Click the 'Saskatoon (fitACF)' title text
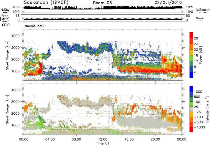 tap(46, 3)
